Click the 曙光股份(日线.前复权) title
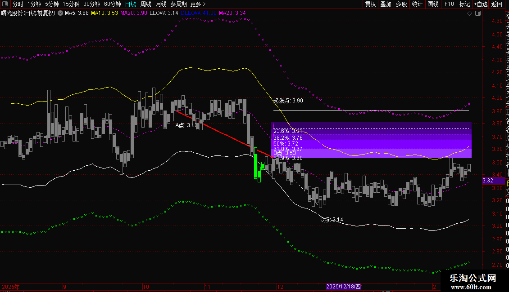This screenshot has height=292, width=509. click(28, 13)
